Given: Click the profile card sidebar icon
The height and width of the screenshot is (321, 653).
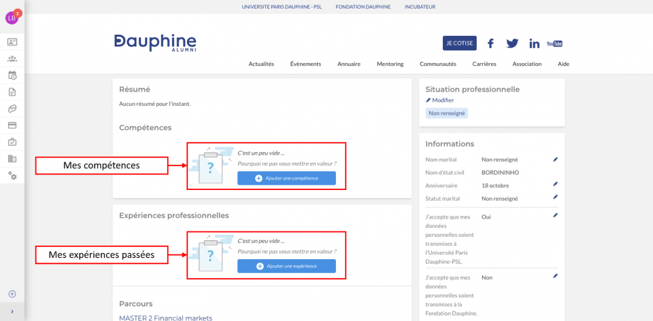Looking at the screenshot, I should click(12, 42).
